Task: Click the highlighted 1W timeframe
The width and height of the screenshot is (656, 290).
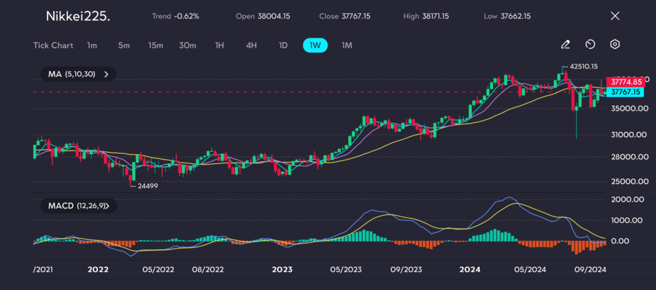Action: [x=315, y=45]
